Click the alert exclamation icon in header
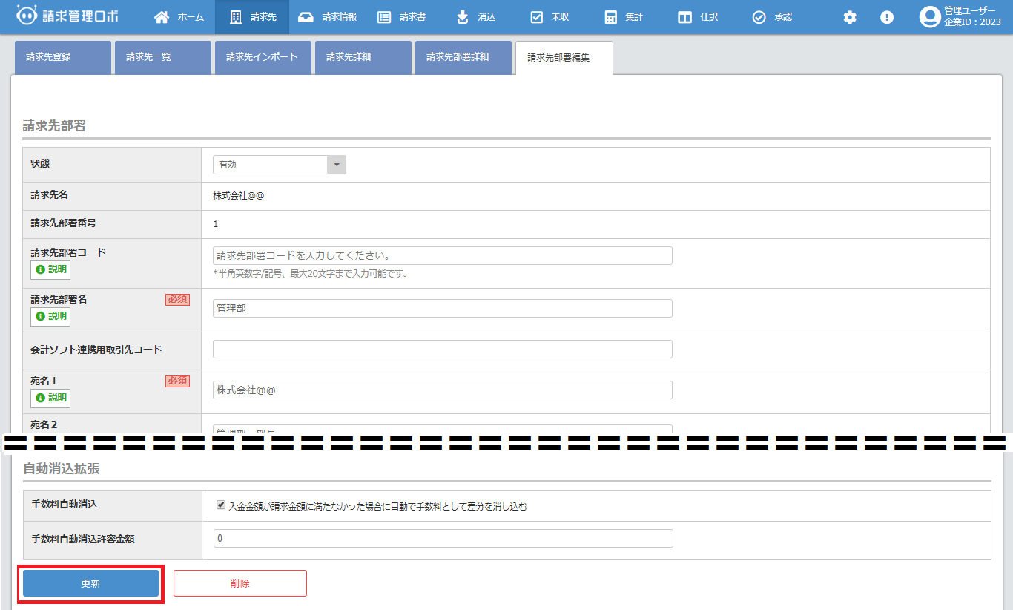 tap(887, 17)
